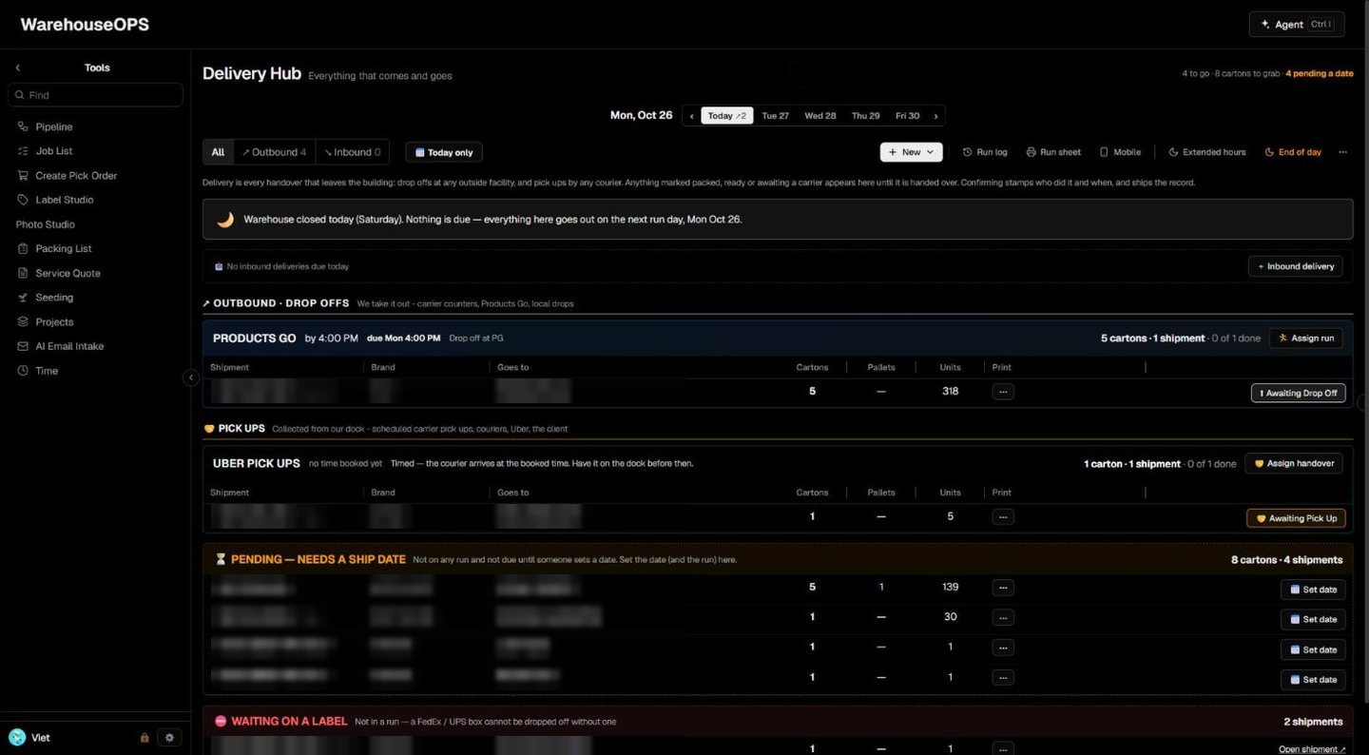
Task: Assign handover for Uber Pick Ups
Action: pos(1293,463)
